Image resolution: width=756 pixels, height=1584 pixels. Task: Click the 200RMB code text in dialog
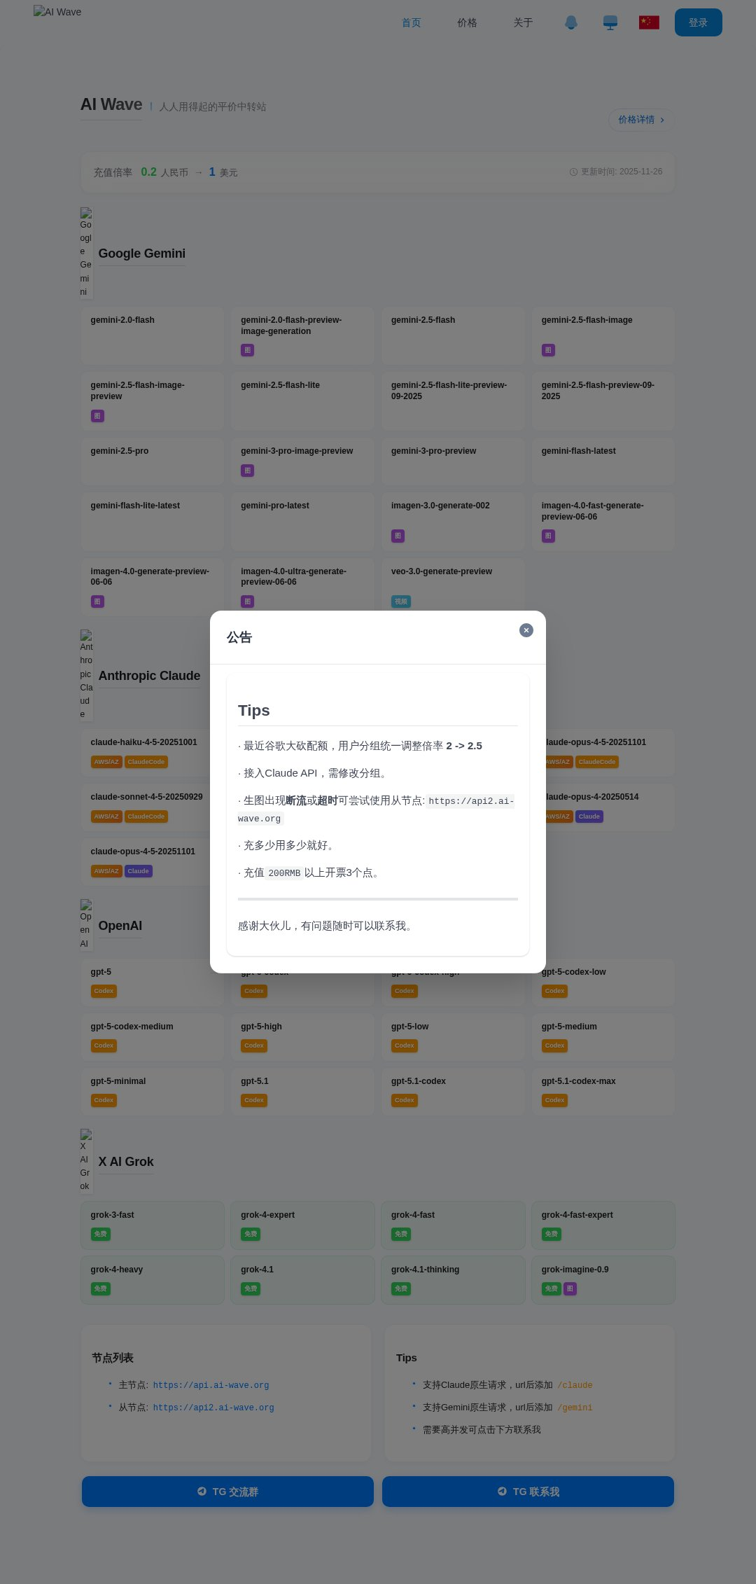284,873
